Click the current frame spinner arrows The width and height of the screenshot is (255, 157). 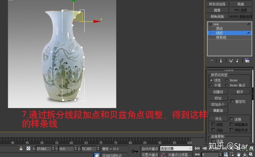coord(221,155)
